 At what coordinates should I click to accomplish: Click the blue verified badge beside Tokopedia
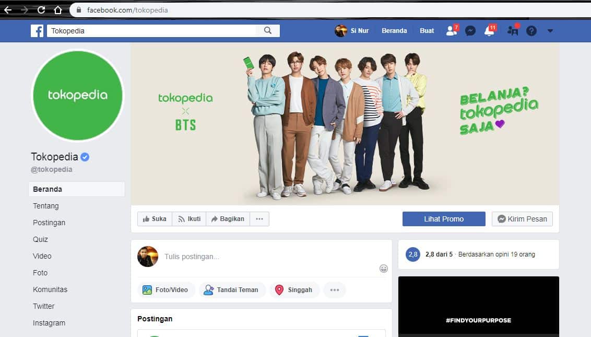tap(85, 157)
